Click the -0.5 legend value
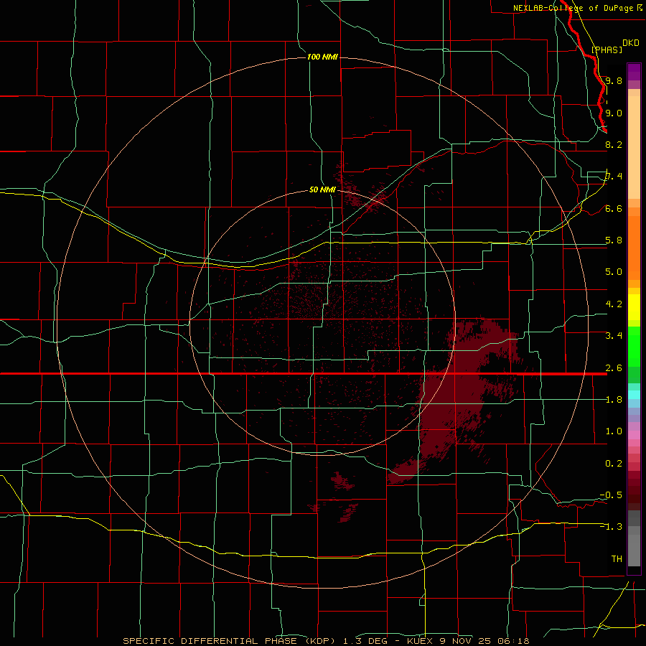The image size is (646, 646). [x=611, y=495]
